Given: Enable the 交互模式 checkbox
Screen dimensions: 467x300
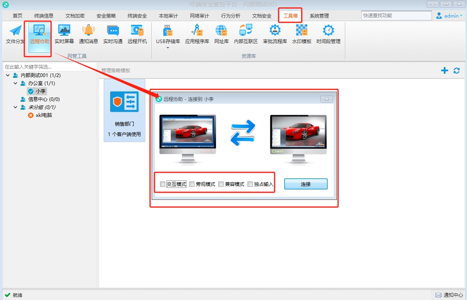Looking at the screenshot, I should (x=162, y=184).
